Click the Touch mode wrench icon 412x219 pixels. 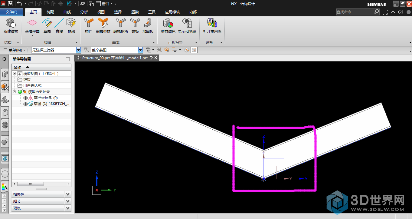83,4
